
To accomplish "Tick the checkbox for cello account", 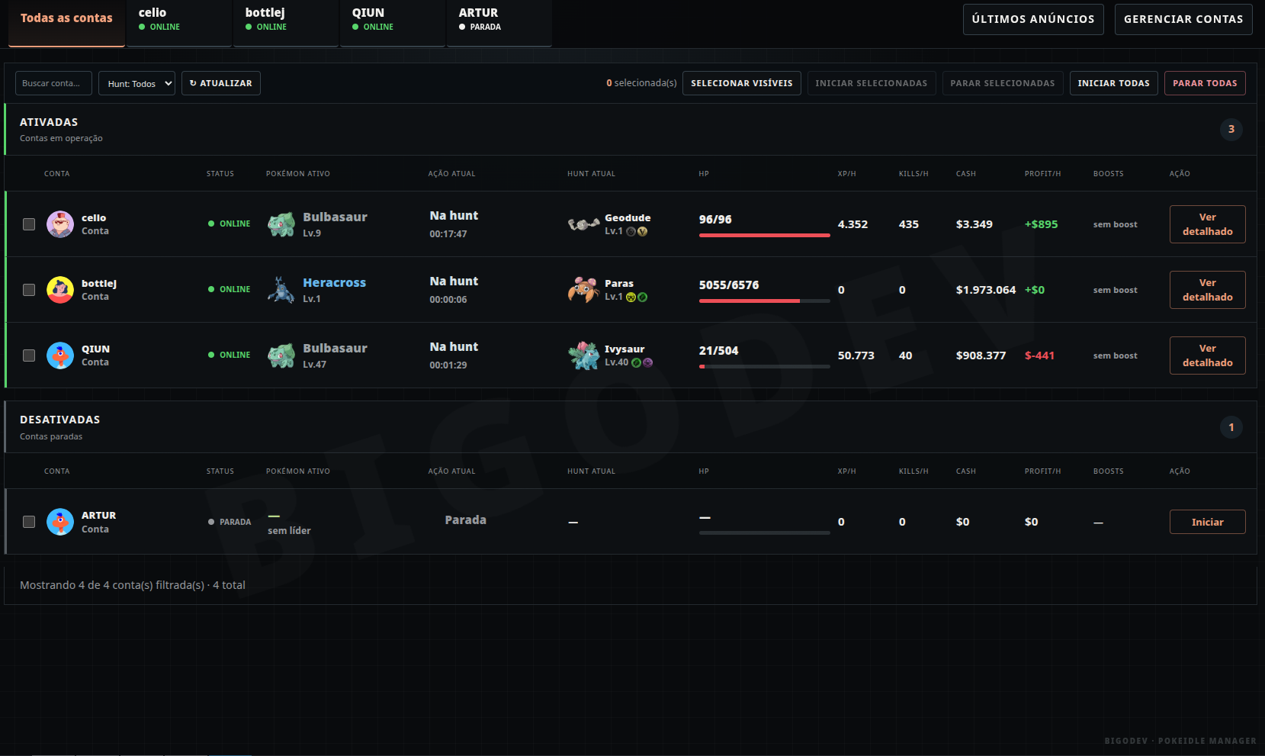I will [29, 224].
